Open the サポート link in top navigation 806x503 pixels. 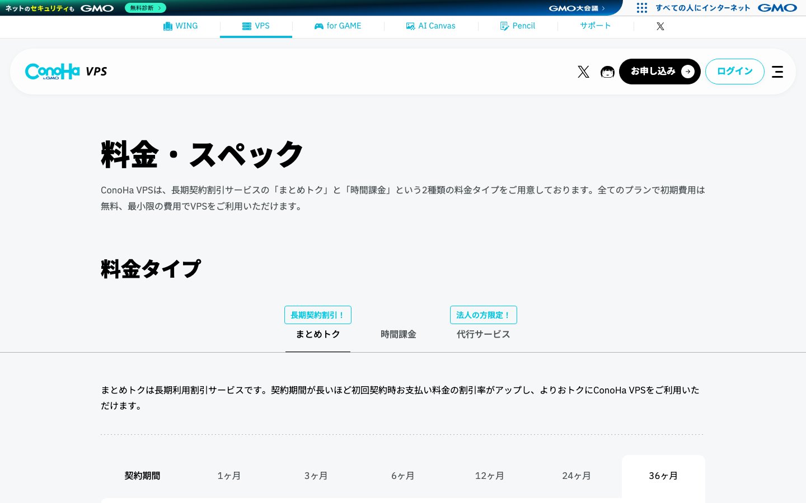tap(595, 26)
